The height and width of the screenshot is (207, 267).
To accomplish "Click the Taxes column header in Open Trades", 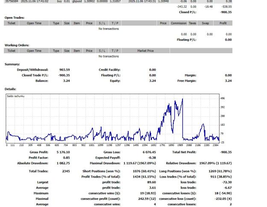I will click(x=192, y=23).
